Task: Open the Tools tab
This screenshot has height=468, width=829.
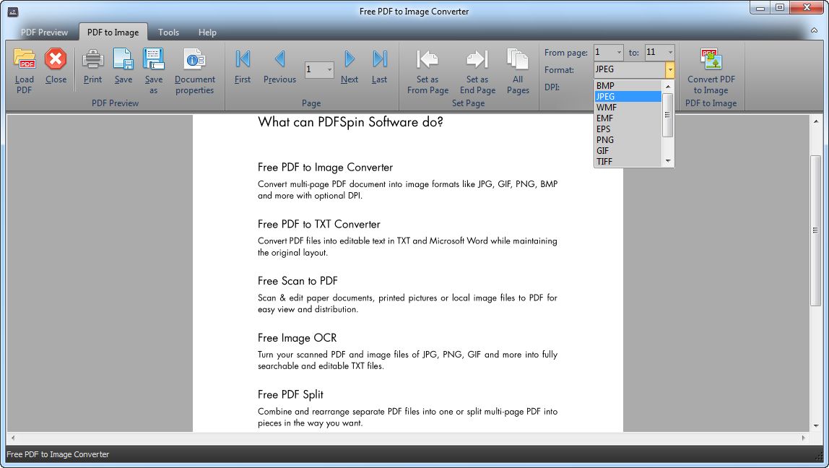Action: [169, 32]
